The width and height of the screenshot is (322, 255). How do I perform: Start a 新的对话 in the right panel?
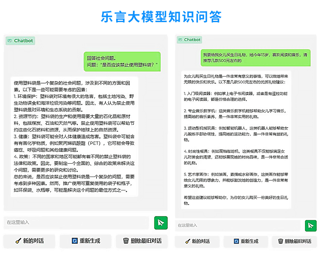[197, 241]
